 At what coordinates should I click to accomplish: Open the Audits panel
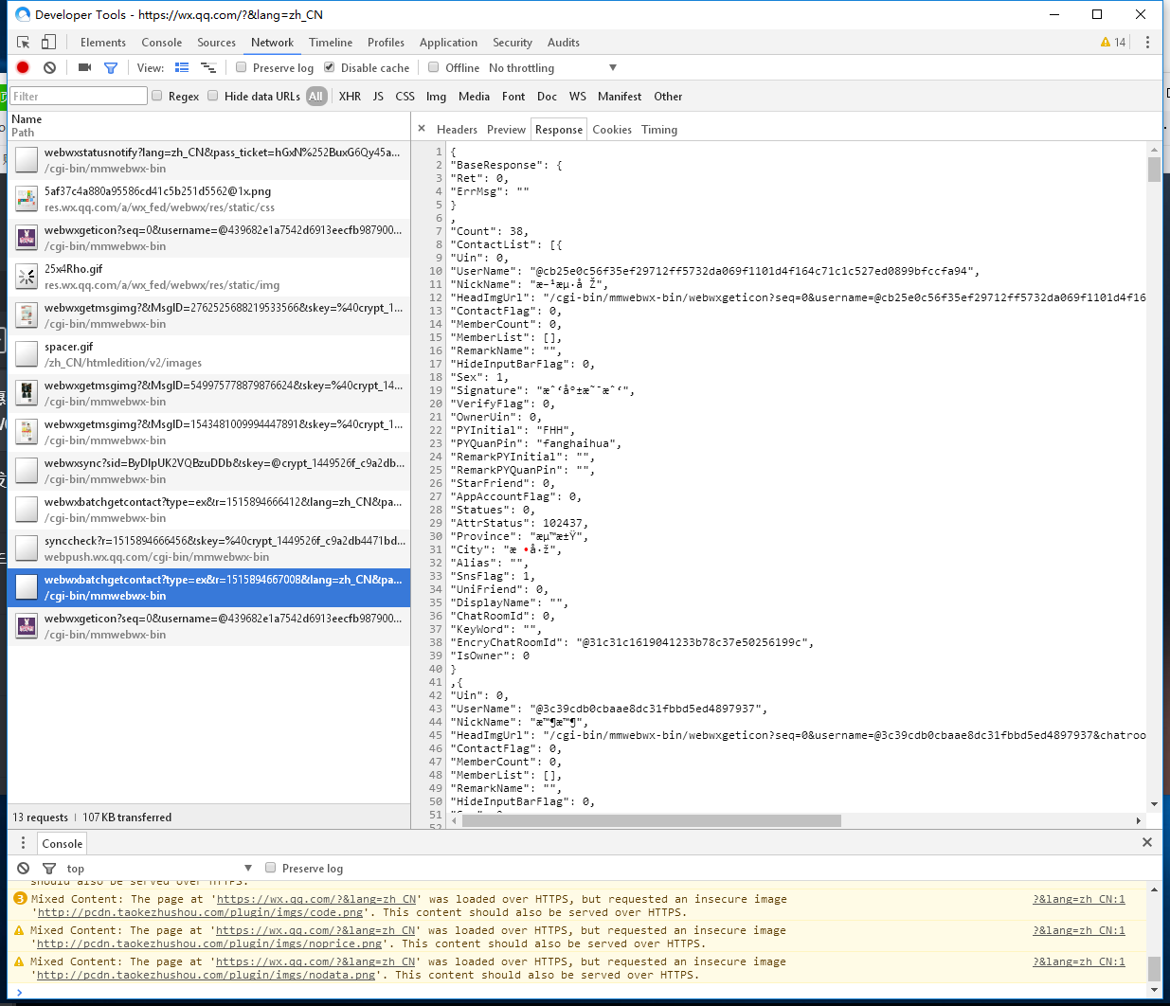(564, 43)
